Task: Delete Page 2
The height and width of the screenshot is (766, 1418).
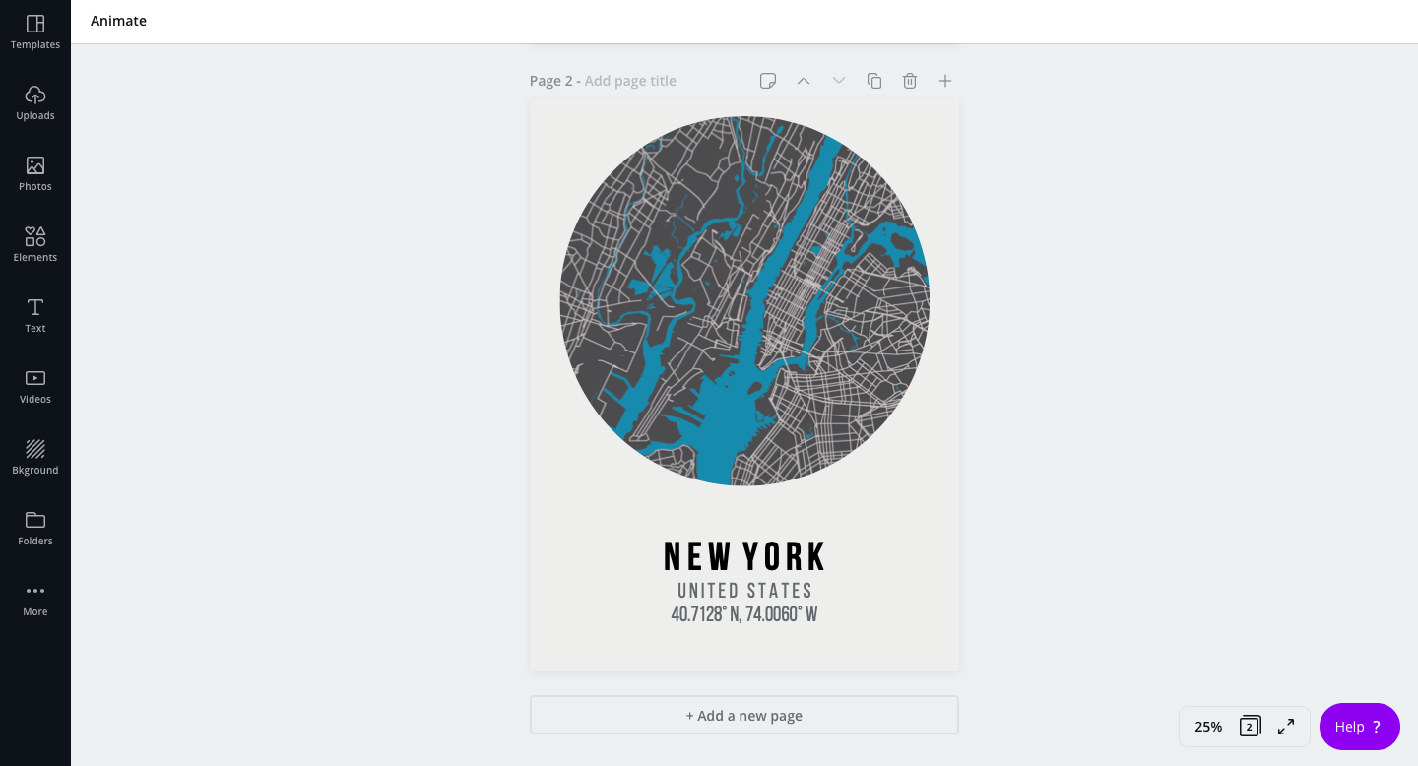Action: pyautogui.click(x=910, y=81)
